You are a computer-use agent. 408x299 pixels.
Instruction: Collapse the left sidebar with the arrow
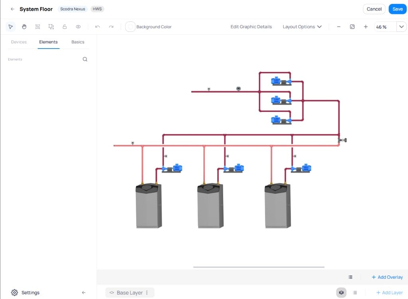tap(84, 293)
